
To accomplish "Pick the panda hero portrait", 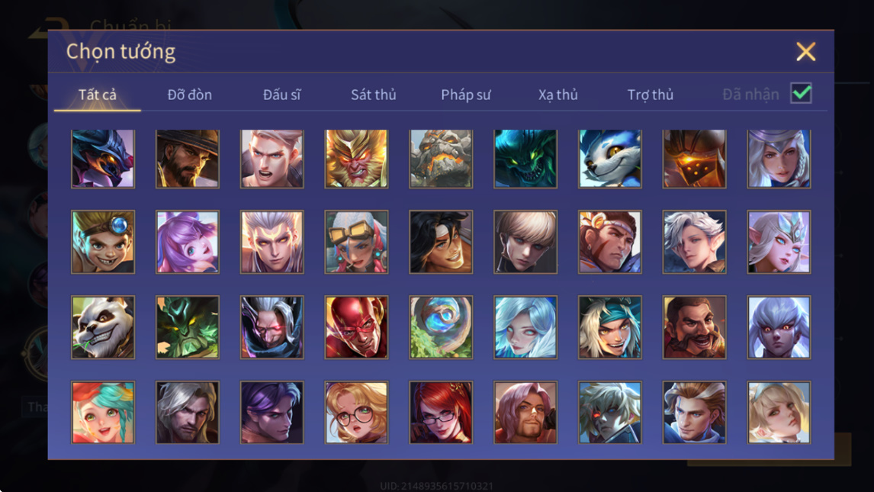I will 103,327.
